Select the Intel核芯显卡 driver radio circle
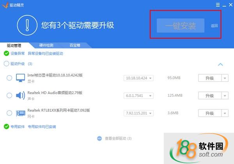 [x=9, y=78]
